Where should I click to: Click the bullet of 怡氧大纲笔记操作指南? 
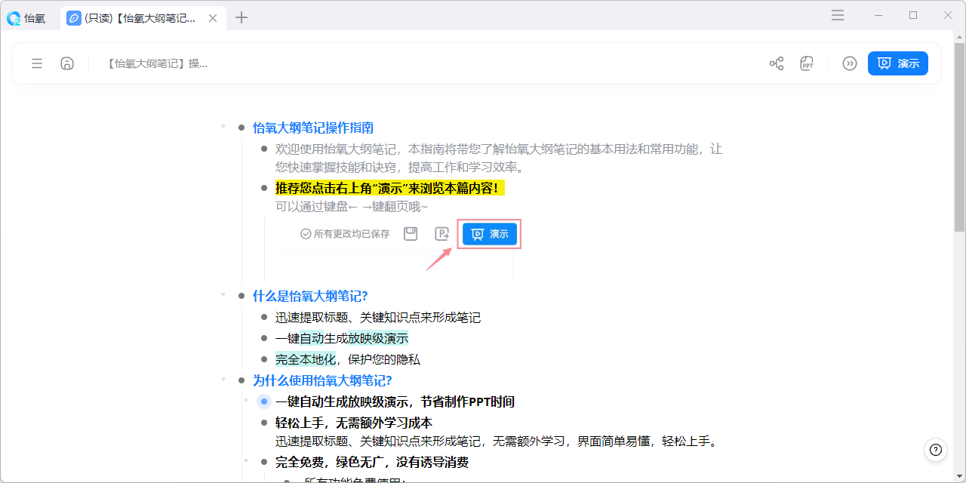coord(241,128)
